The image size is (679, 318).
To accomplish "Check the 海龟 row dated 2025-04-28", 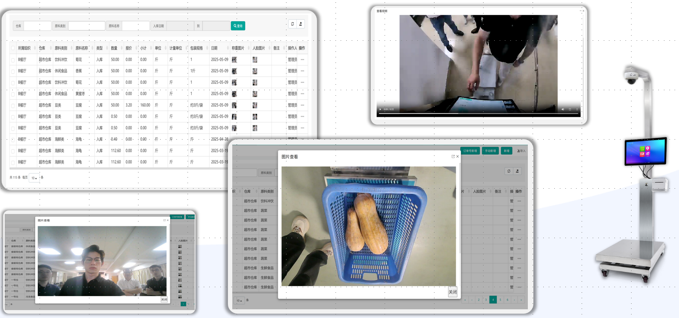I will pyautogui.click(x=13, y=140).
